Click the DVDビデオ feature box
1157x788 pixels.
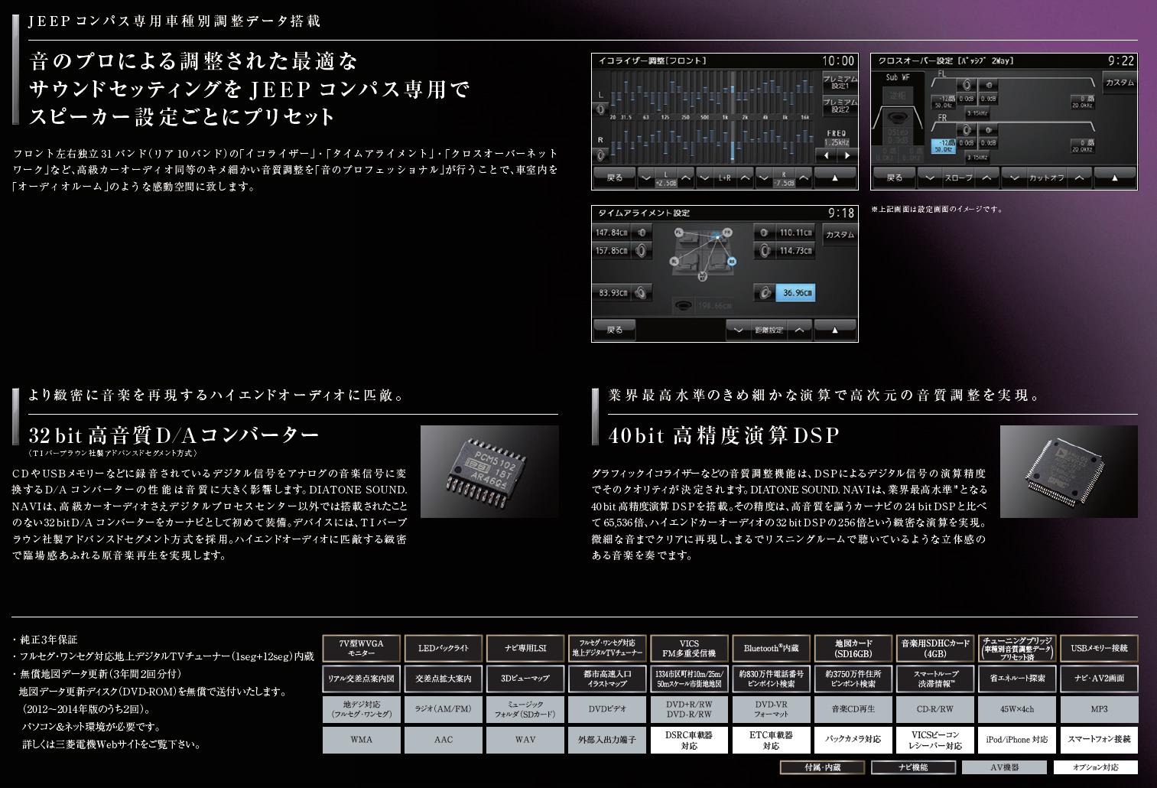607,709
